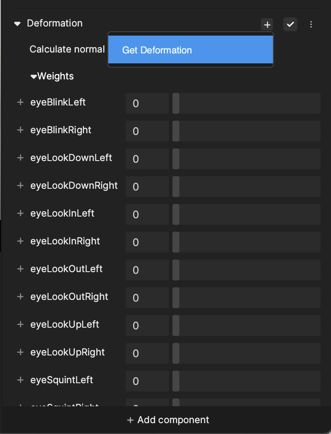
Task: Collapse the Weights list
Action: [34, 77]
